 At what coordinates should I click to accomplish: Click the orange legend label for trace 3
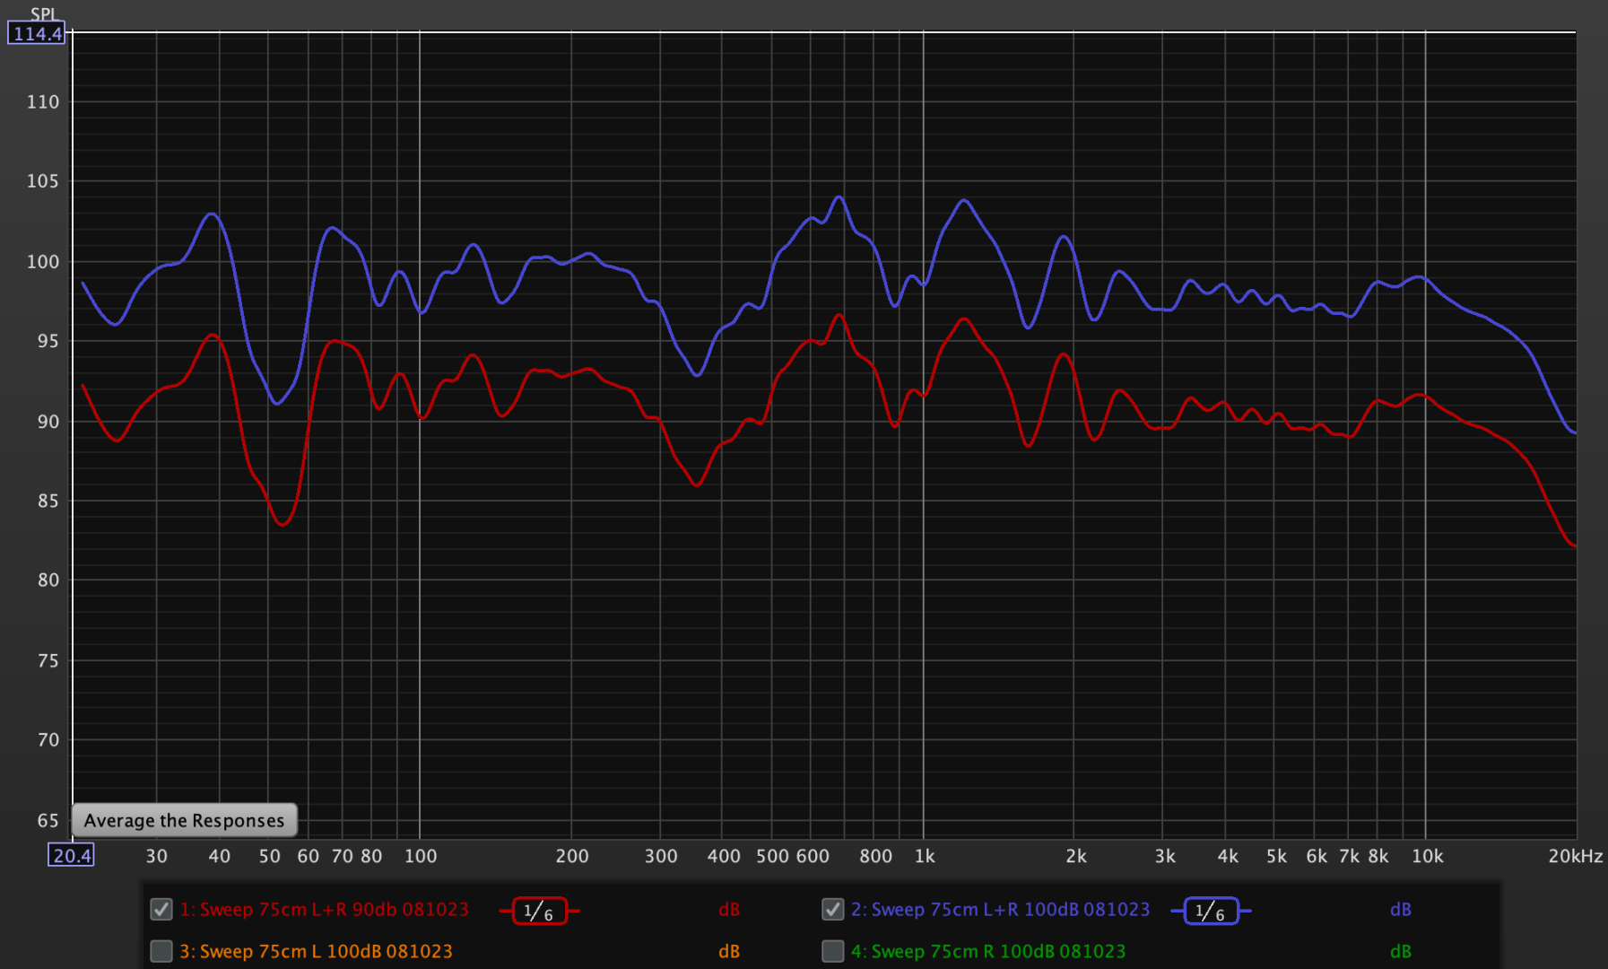click(316, 951)
